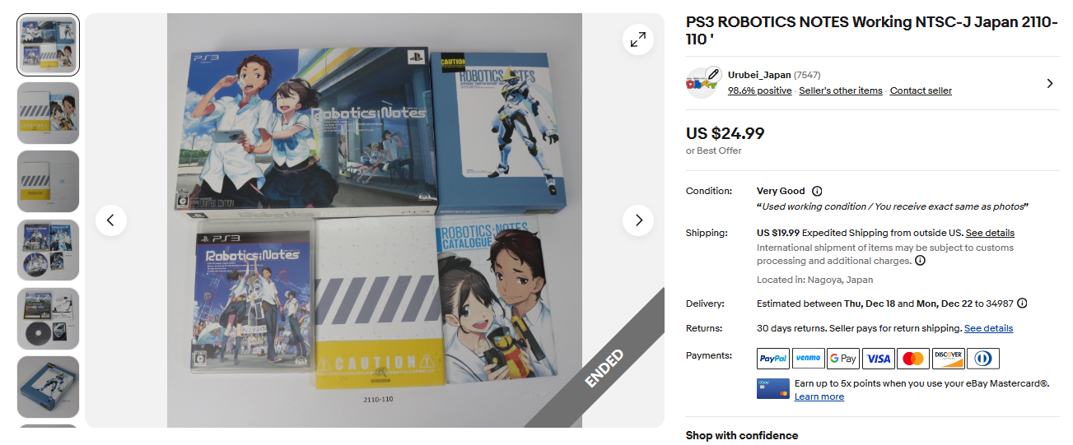This screenshot has height=445, width=1073.
Task: Show the previous gallery photo
Action: click(110, 220)
